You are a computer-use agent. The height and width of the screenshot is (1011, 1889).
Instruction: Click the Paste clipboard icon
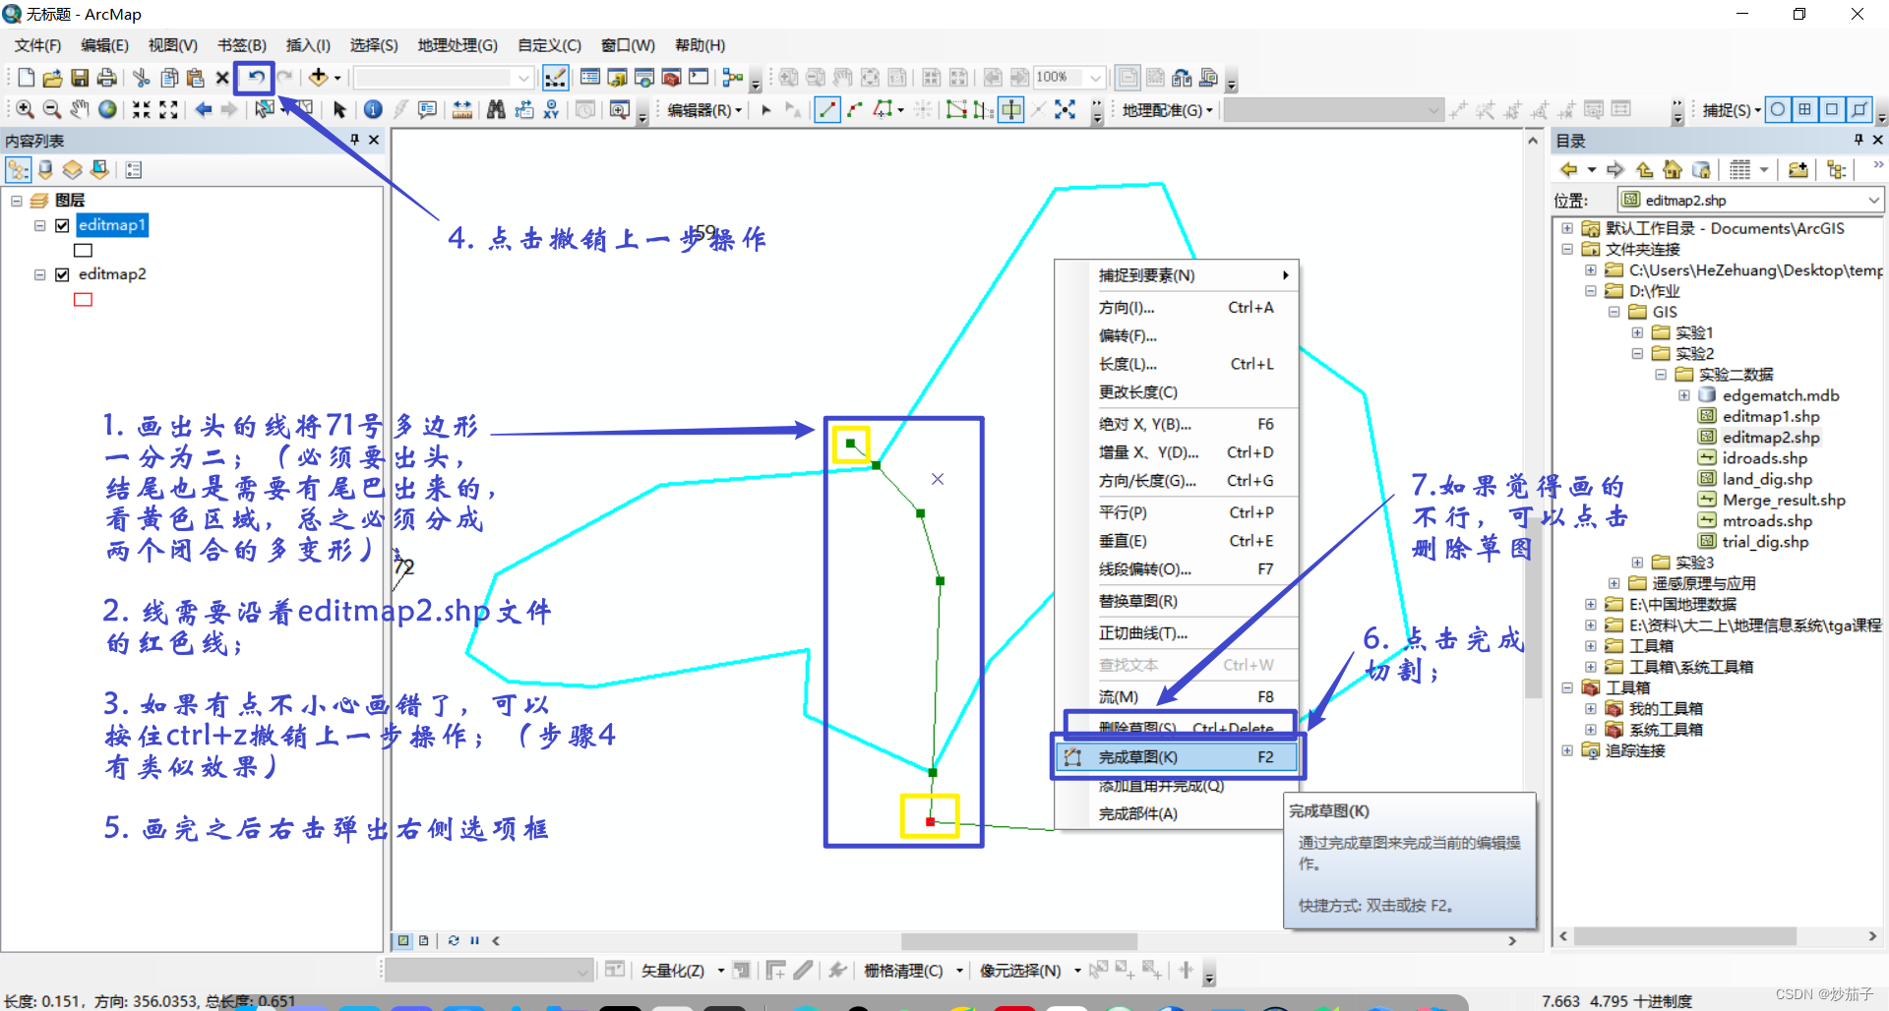pyautogui.click(x=196, y=78)
